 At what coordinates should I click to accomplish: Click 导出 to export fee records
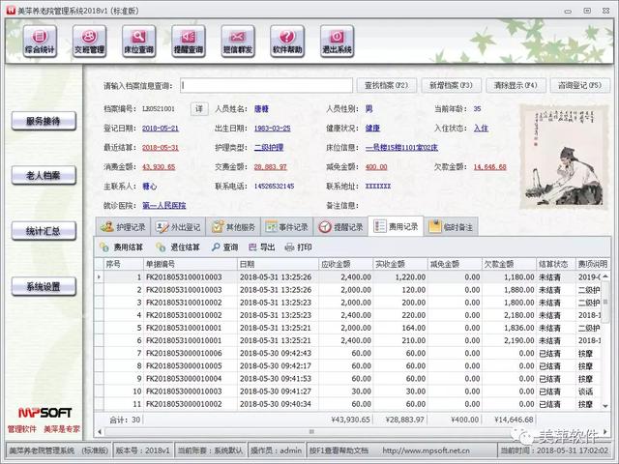coord(261,246)
